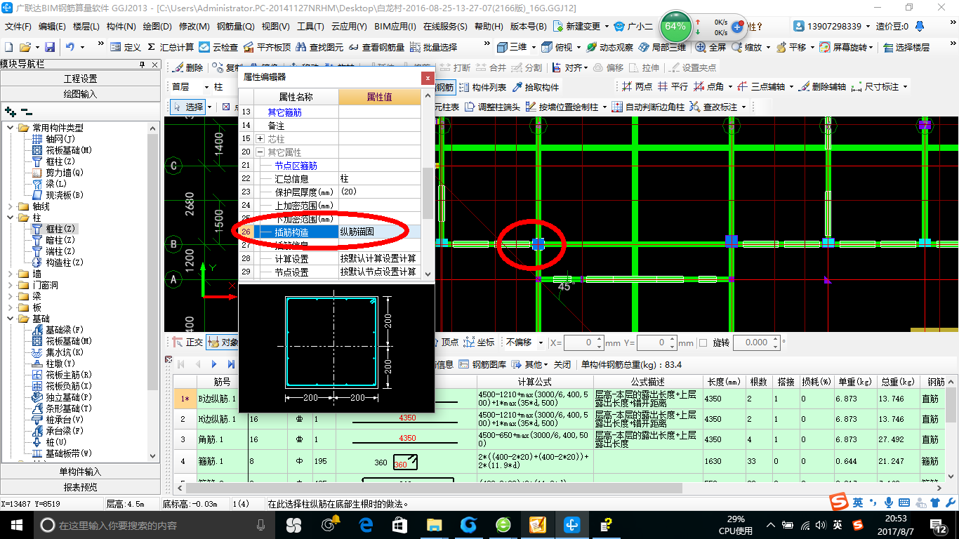Open the 工具(T) menu

[310, 27]
